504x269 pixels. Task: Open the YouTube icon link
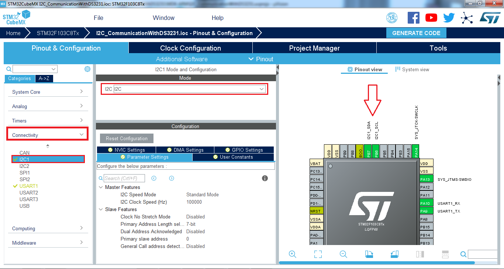(x=431, y=18)
